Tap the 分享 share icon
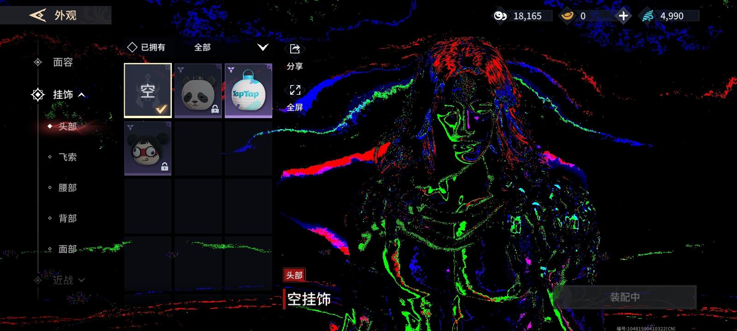The width and height of the screenshot is (737, 331). [x=295, y=49]
